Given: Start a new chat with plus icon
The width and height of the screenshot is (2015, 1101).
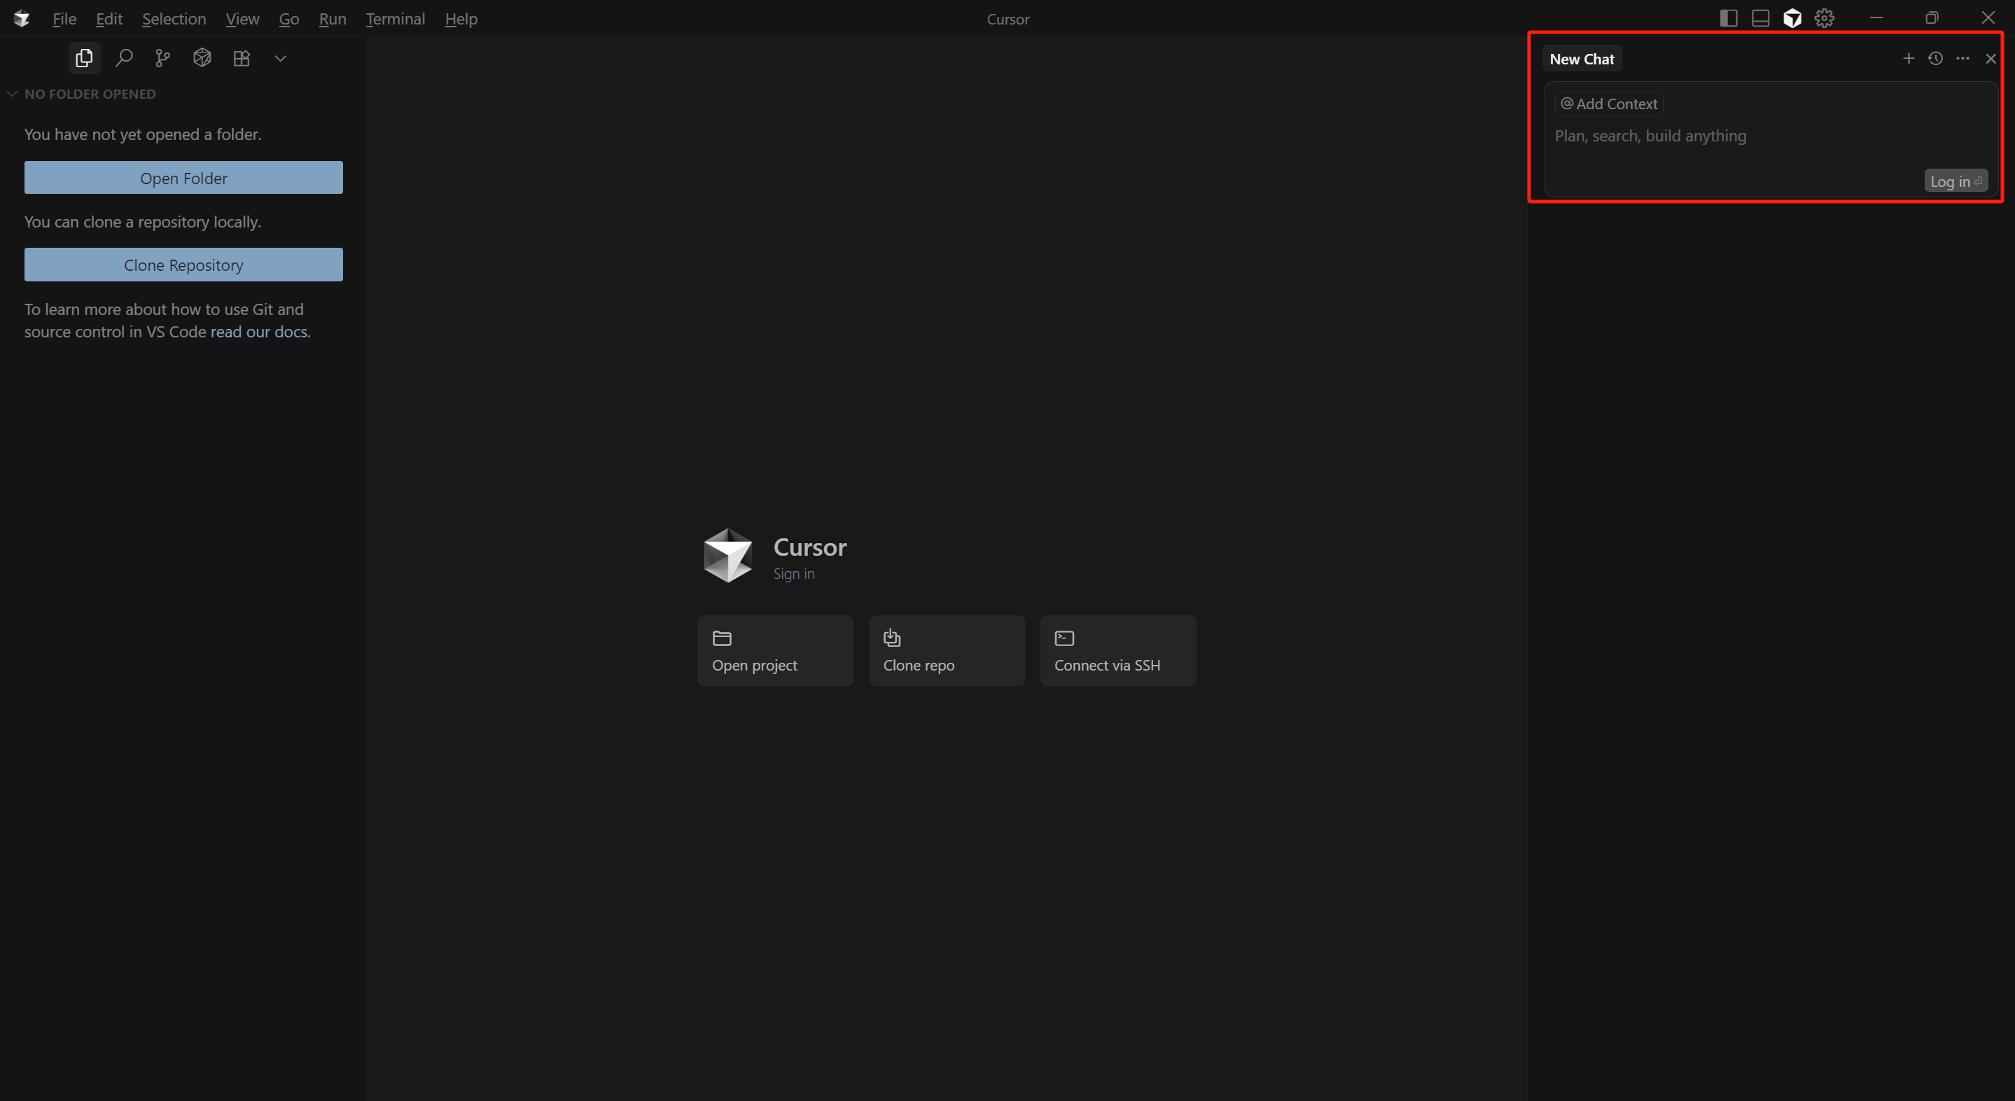Looking at the screenshot, I should 1909,59.
